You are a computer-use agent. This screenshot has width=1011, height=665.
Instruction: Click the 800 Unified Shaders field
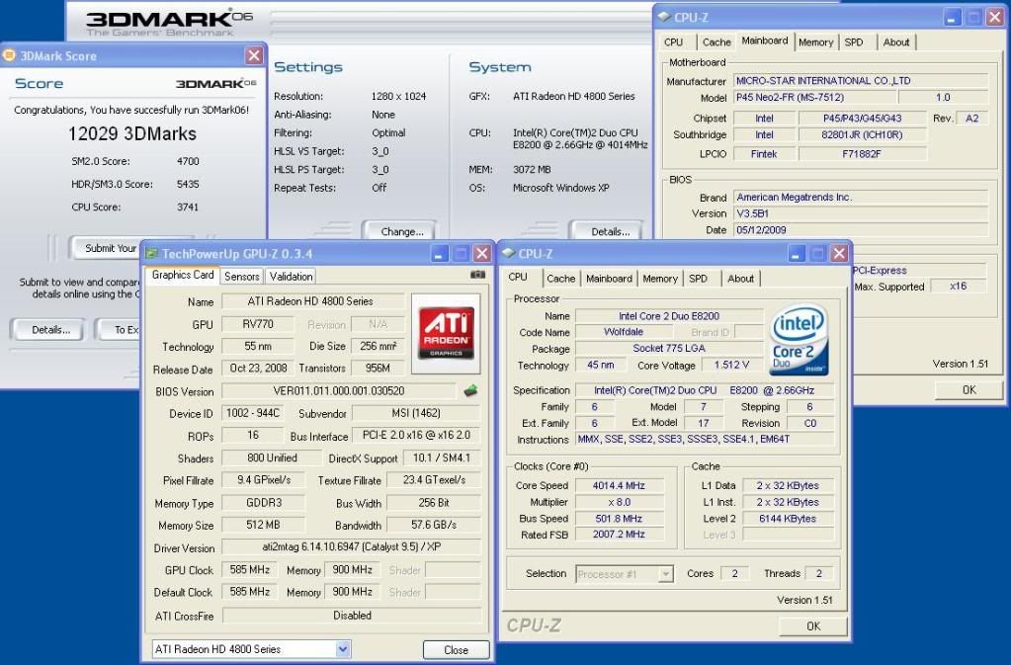[272, 457]
